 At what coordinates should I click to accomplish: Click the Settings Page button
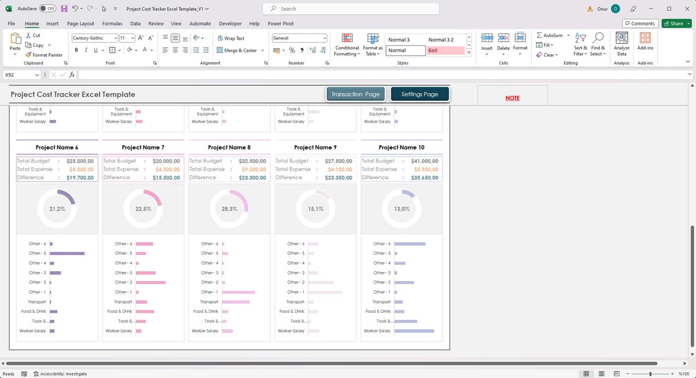click(x=419, y=94)
